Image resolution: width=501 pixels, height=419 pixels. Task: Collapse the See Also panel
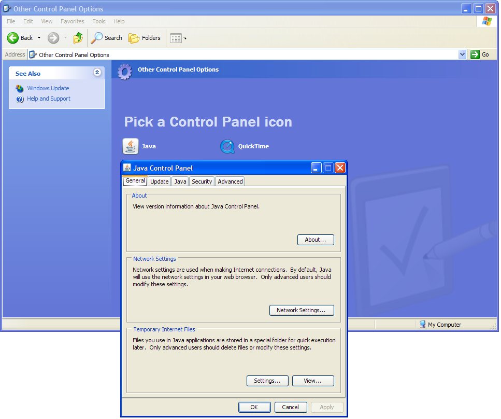(97, 73)
